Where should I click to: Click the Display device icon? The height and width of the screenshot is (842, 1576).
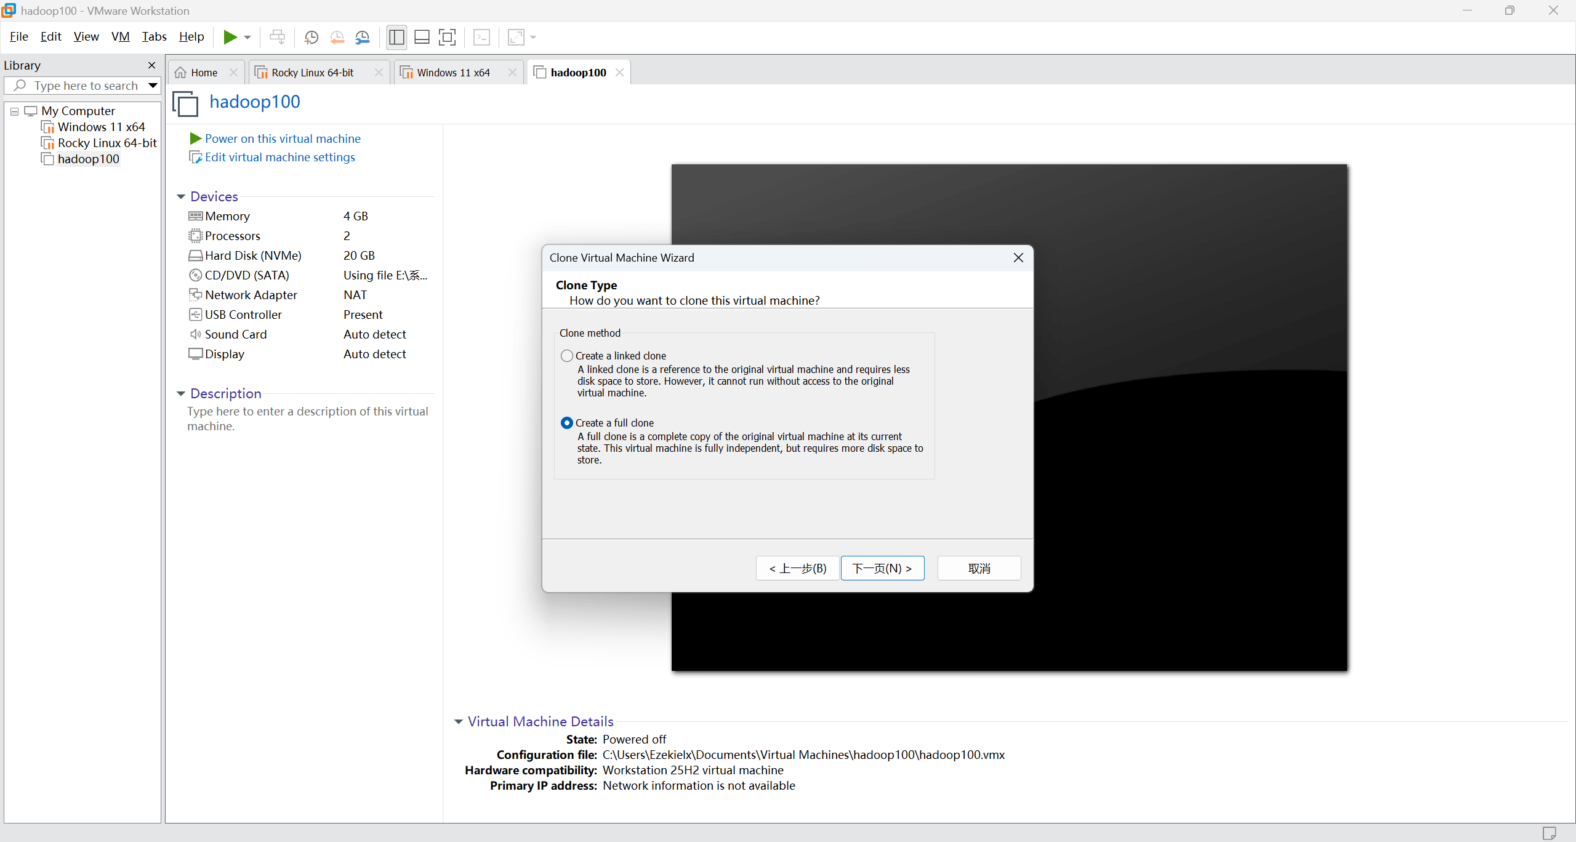pyautogui.click(x=195, y=354)
